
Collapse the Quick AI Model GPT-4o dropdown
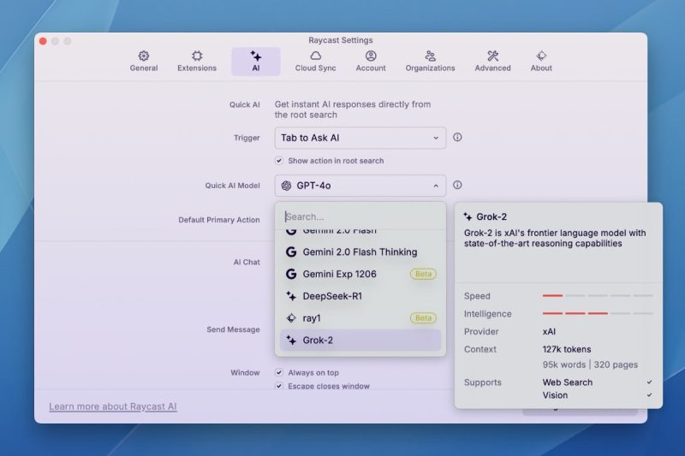[360, 186]
